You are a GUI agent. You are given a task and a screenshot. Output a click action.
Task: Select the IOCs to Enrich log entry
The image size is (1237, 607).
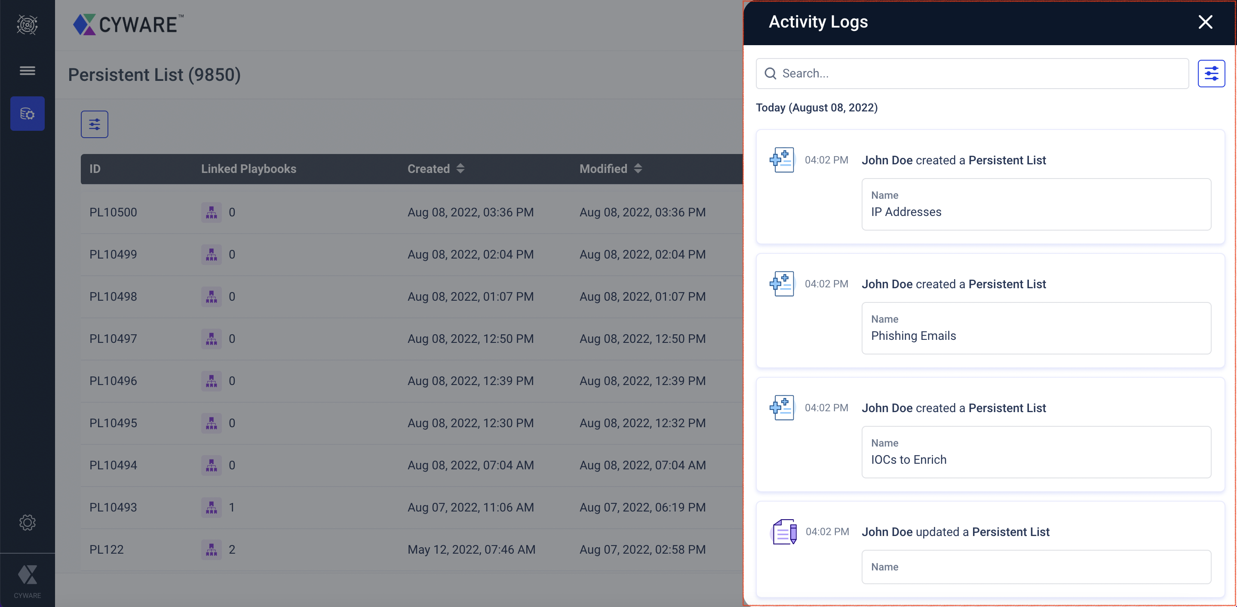click(908, 459)
